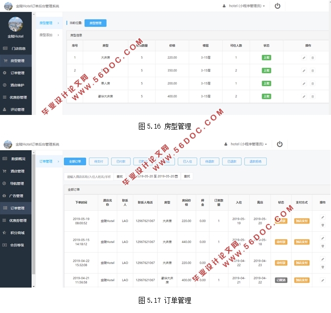This screenshot has height=313, width=331.
Task: Expand the 订单管理 submenu item in lower panel
Action: point(47,161)
